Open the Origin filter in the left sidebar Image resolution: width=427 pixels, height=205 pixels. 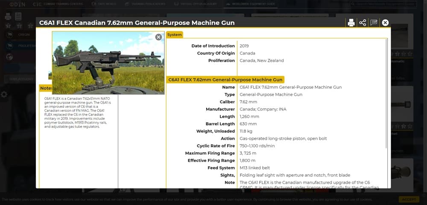click(x=20, y=35)
